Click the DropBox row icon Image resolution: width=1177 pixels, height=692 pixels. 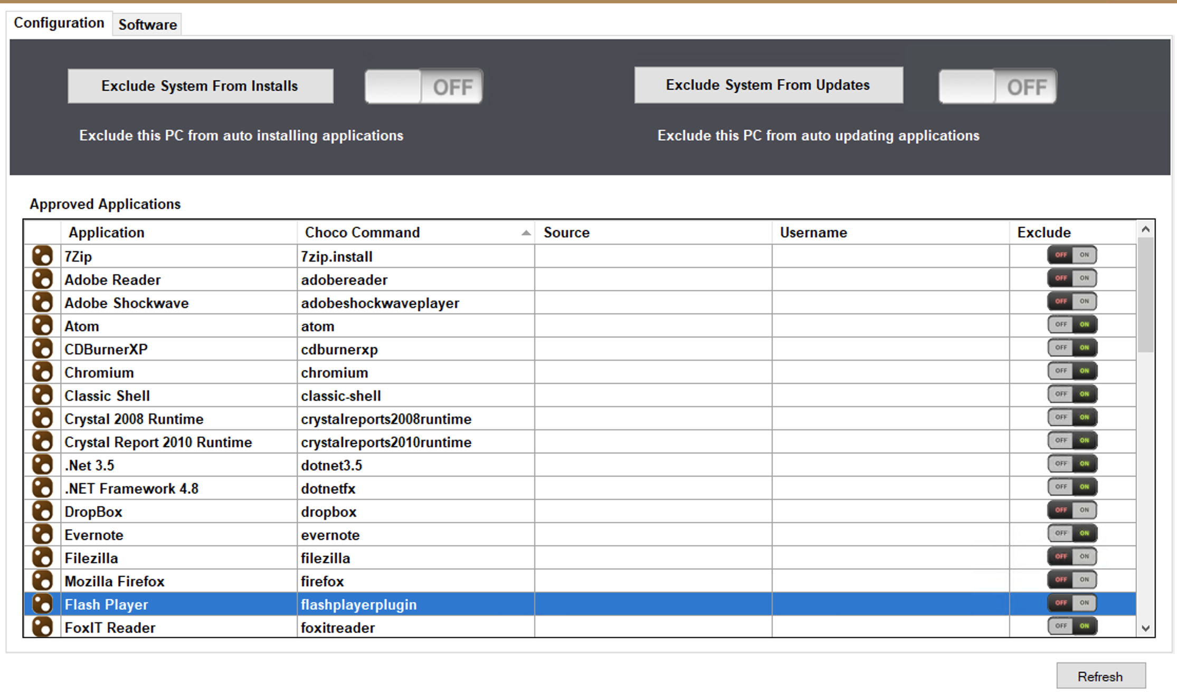coord(42,511)
